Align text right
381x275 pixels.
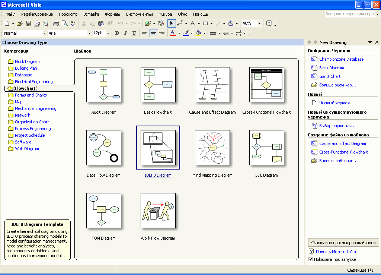(162, 33)
